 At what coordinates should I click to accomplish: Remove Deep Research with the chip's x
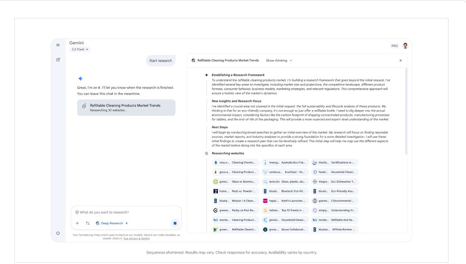(x=127, y=223)
